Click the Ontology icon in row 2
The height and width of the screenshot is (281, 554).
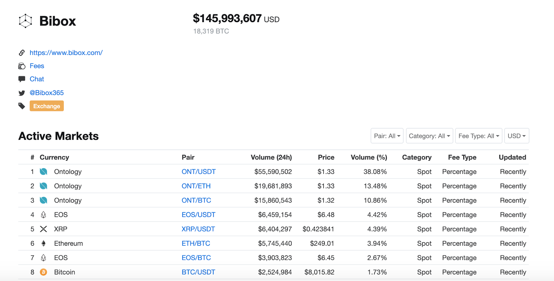pyautogui.click(x=43, y=186)
